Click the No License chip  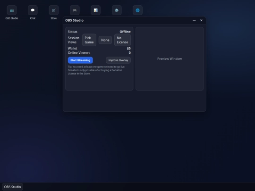(122, 40)
